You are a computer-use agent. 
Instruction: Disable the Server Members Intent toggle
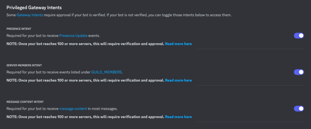click(299, 72)
